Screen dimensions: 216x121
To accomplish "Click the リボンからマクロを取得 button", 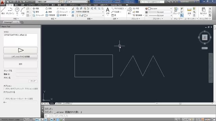I will tap(20, 57).
